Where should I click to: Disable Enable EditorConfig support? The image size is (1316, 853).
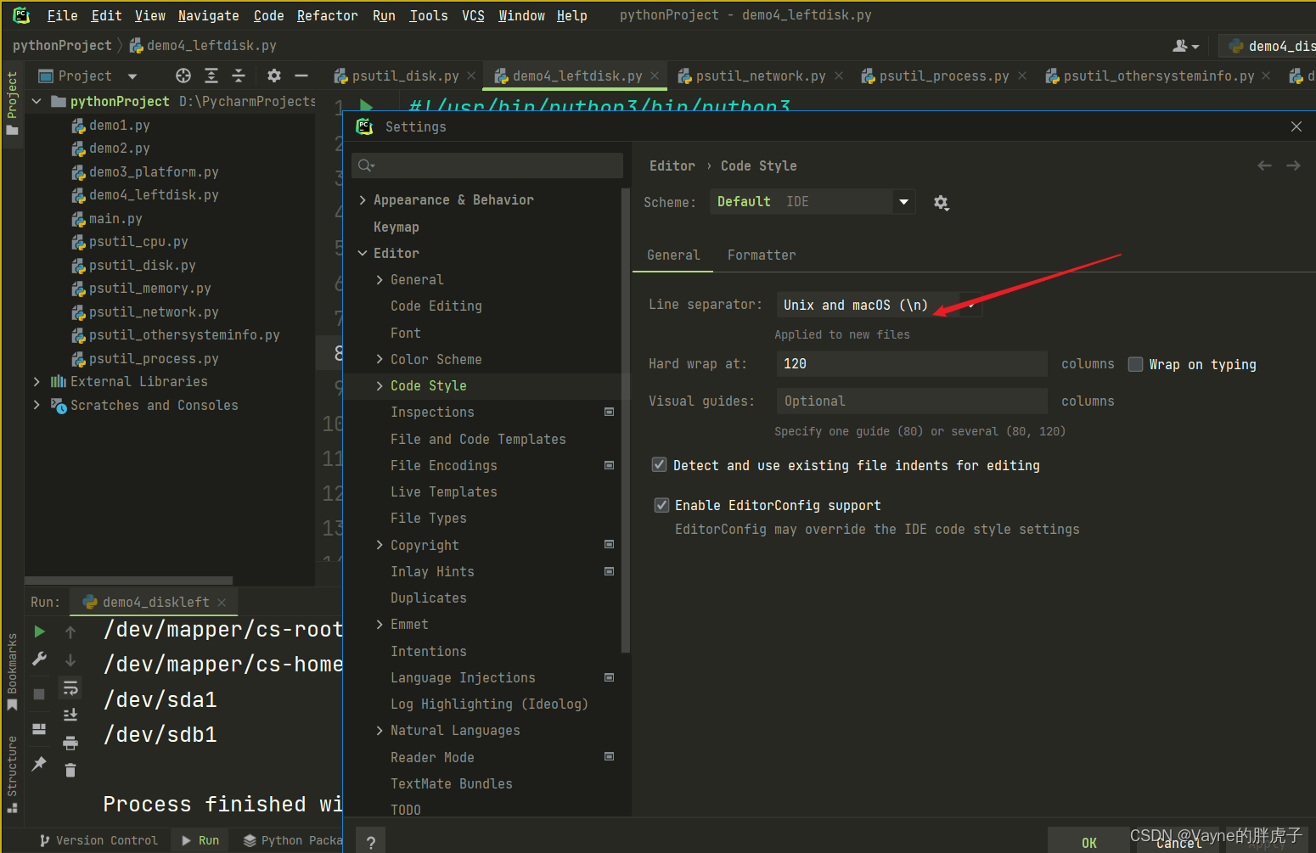661,504
